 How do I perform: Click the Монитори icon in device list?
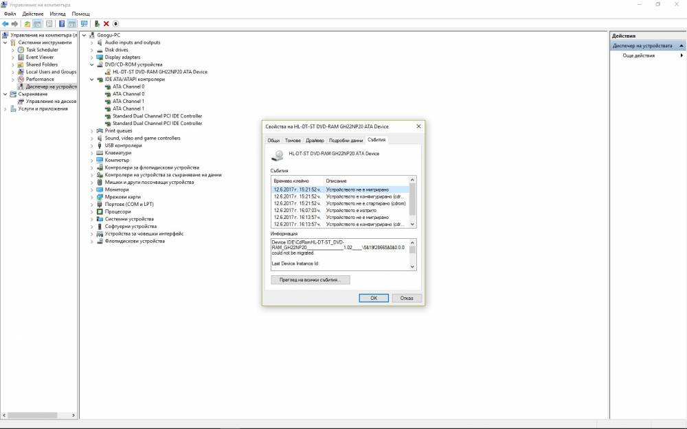coord(100,189)
